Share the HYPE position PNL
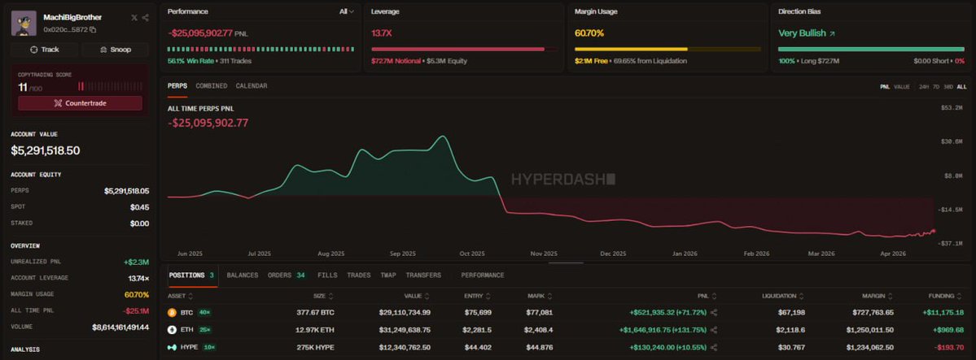 pos(714,347)
